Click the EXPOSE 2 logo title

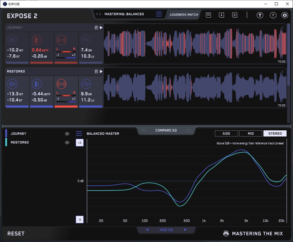click(22, 16)
